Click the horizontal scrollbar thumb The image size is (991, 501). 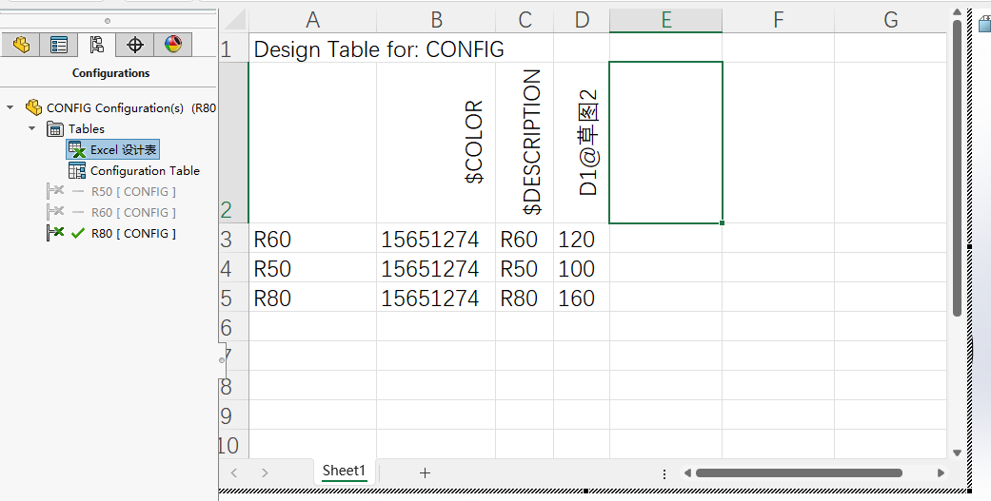pyautogui.click(x=799, y=472)
